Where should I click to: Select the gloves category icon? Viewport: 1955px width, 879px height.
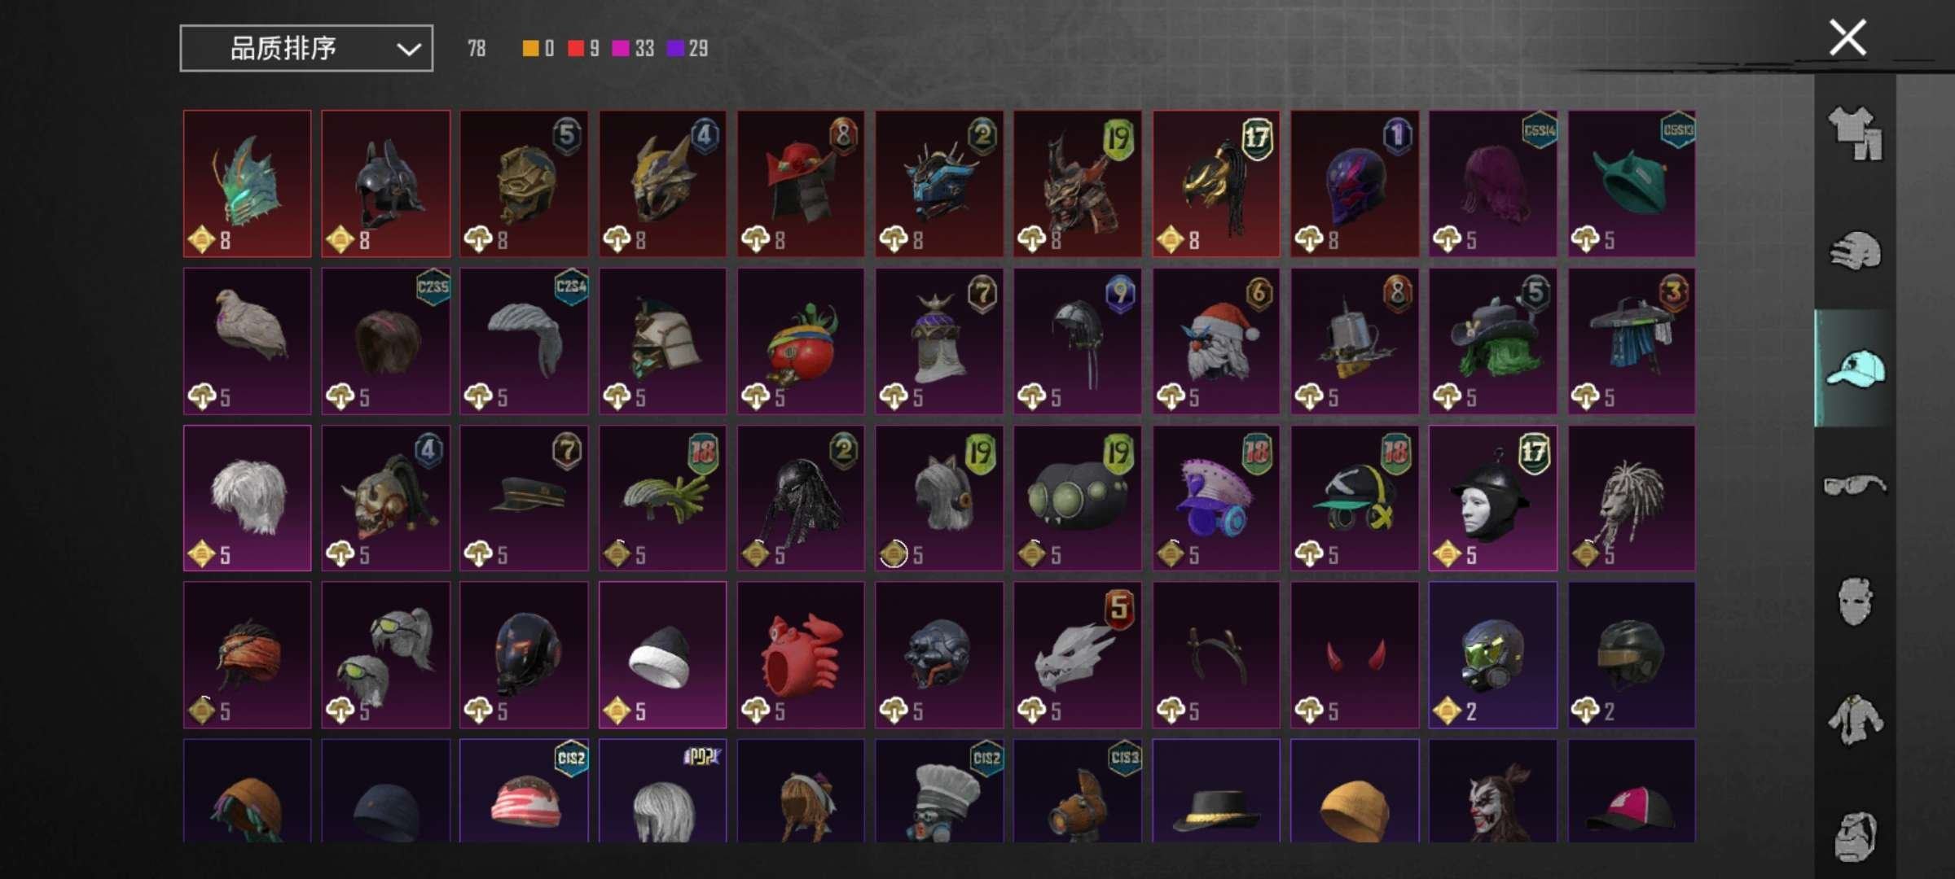[1856, 251]
